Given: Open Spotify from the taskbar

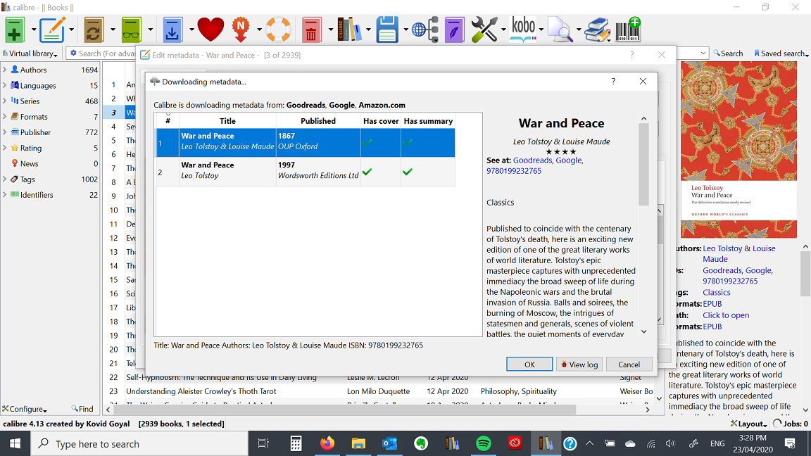Looking at the screenshot, I should point(483,443).
